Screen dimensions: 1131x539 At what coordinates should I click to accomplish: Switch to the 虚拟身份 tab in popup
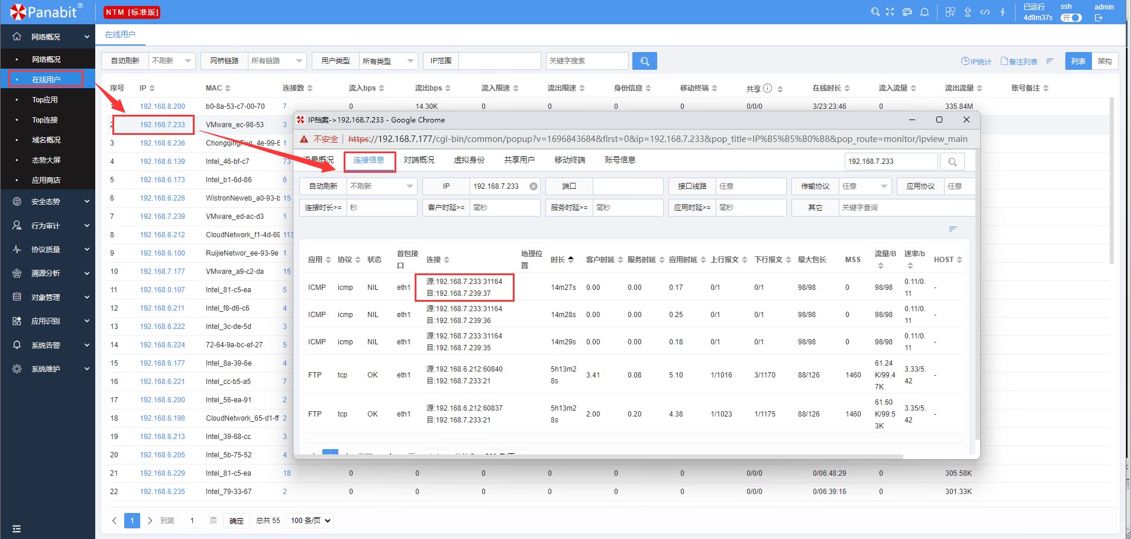click(x=469, y=160)
